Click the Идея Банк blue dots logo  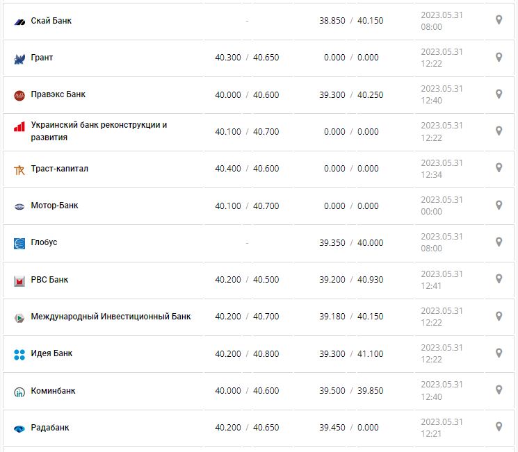(19, 354)
